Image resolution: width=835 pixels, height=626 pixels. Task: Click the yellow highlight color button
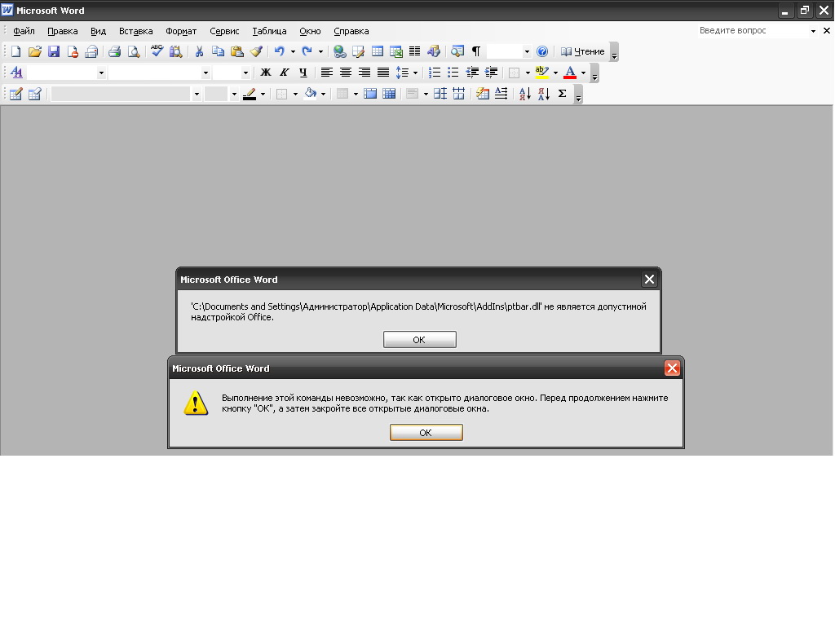tap(541, 73)
